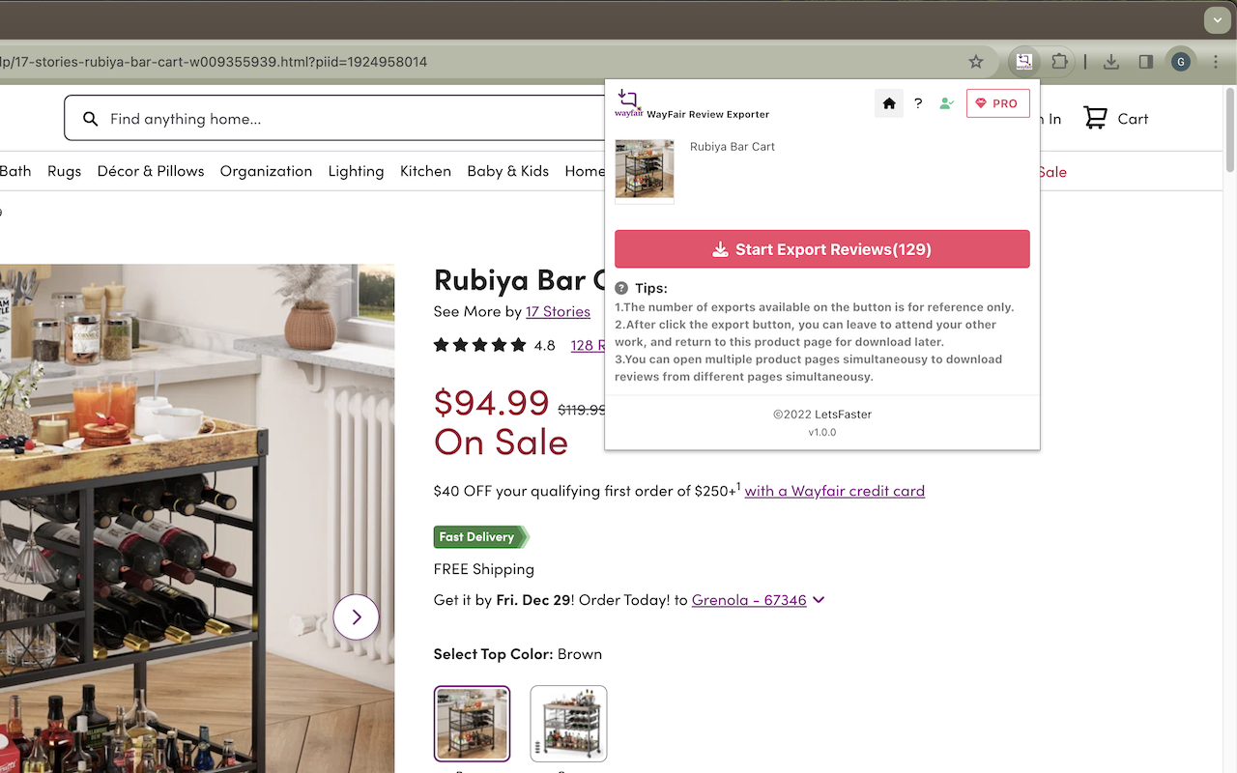This screenshot has height=773, width=1237.
Task: Open the Chrome extensions puzzle icon
Action: tap(1060, 62)
